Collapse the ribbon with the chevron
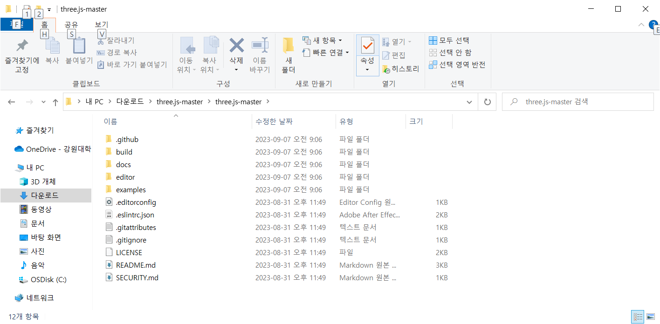The height and width of the screenshot is (324, 660). click(x=641, y=25)
